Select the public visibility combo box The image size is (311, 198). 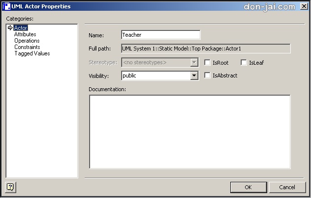pyautogui.click(x=160, y=75)
